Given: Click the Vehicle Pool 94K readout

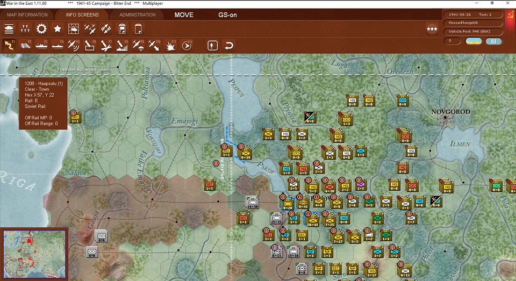Looking at the screenshot, I should click(473, 31).
